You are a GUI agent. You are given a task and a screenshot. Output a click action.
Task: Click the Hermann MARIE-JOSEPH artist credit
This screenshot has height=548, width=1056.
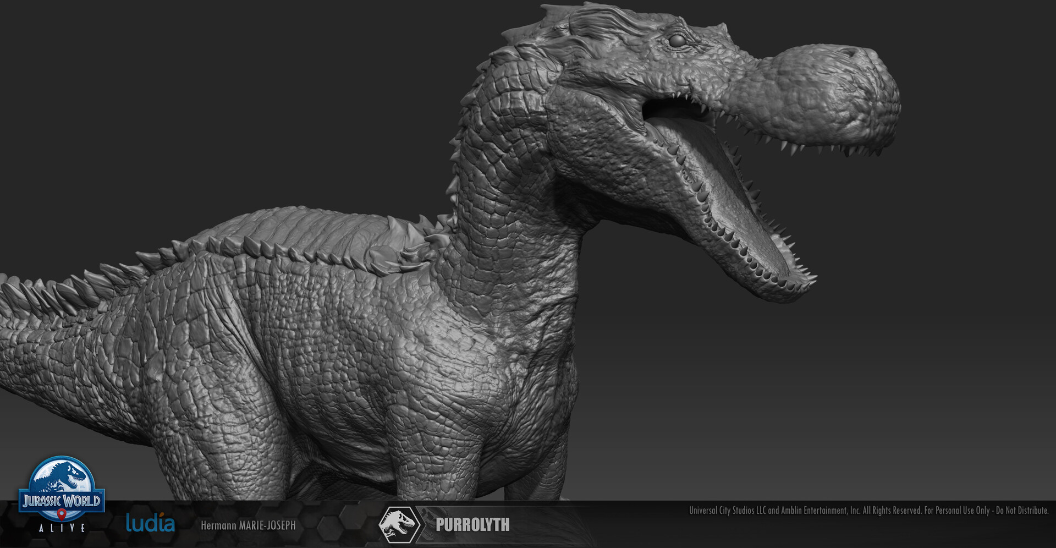[x=249, y=526]
